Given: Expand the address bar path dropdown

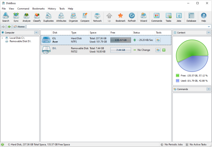Looking at the screenshot, I should [x=209, y=27].
